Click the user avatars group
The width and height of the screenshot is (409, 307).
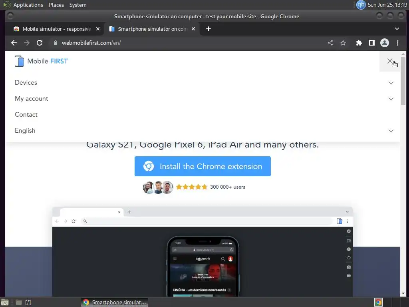coord(158,187)
